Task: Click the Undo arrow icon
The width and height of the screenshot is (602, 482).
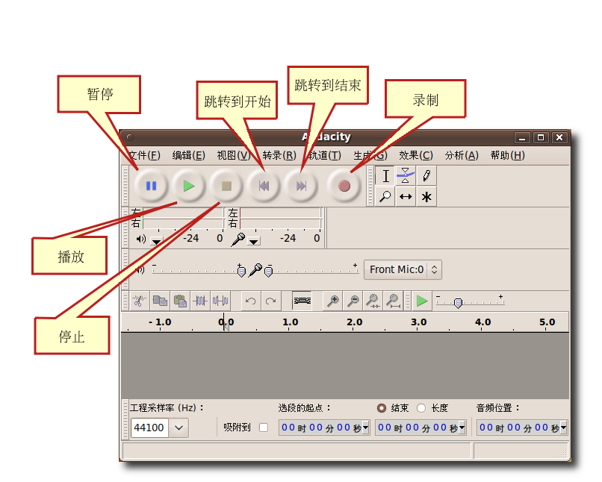Action: [251, 301]
